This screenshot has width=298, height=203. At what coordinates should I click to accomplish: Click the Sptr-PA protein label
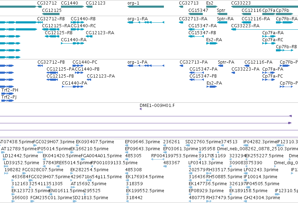pyautogui.click(x=226, y=62)
